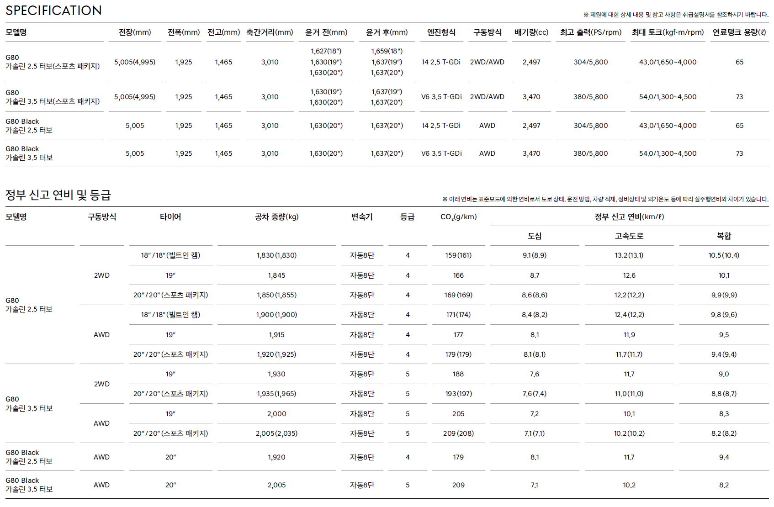Viewport: 774px width, 507px height.
Task: Click the 복합 sub-header
Action: (724, 236)
